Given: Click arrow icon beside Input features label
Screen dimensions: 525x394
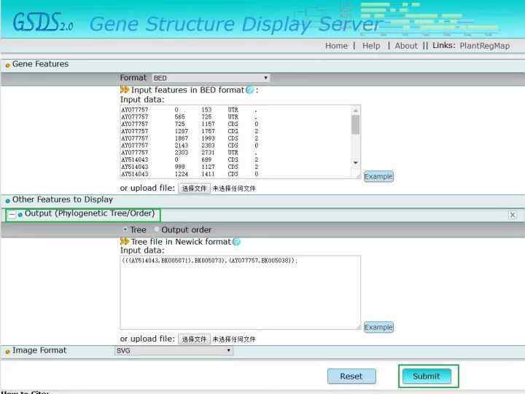Looking at the screenshot, I should [125, 90].
